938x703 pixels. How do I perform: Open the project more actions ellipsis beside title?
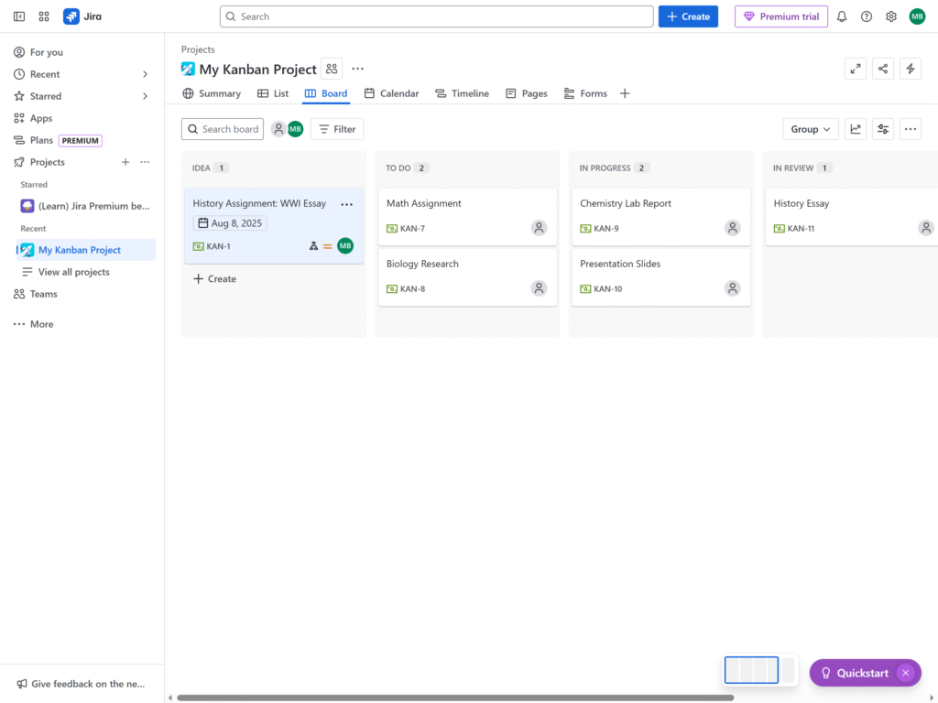(x=358, y=69)
